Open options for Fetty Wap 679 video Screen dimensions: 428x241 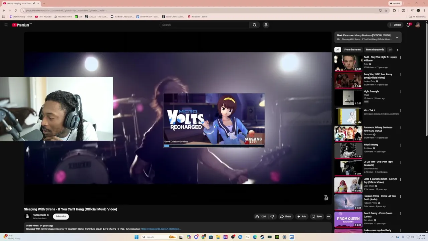coord(400,75)
